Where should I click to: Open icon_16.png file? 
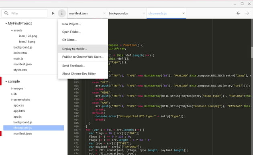coord(27,42)
